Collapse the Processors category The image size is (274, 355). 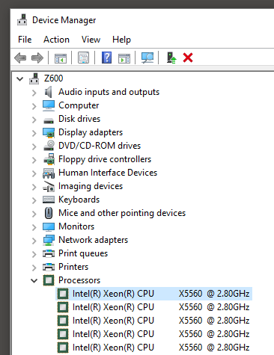coord(34,281)
